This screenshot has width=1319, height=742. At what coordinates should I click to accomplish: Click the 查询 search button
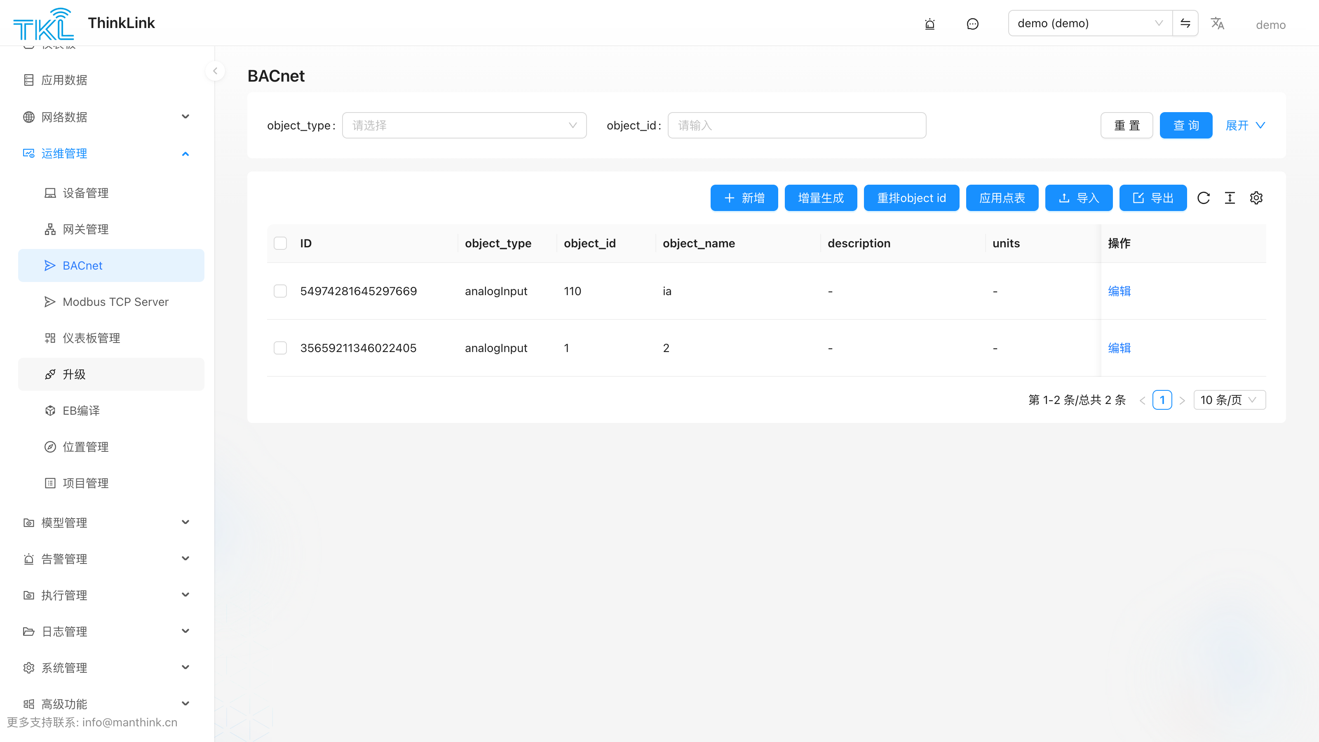1186,125
